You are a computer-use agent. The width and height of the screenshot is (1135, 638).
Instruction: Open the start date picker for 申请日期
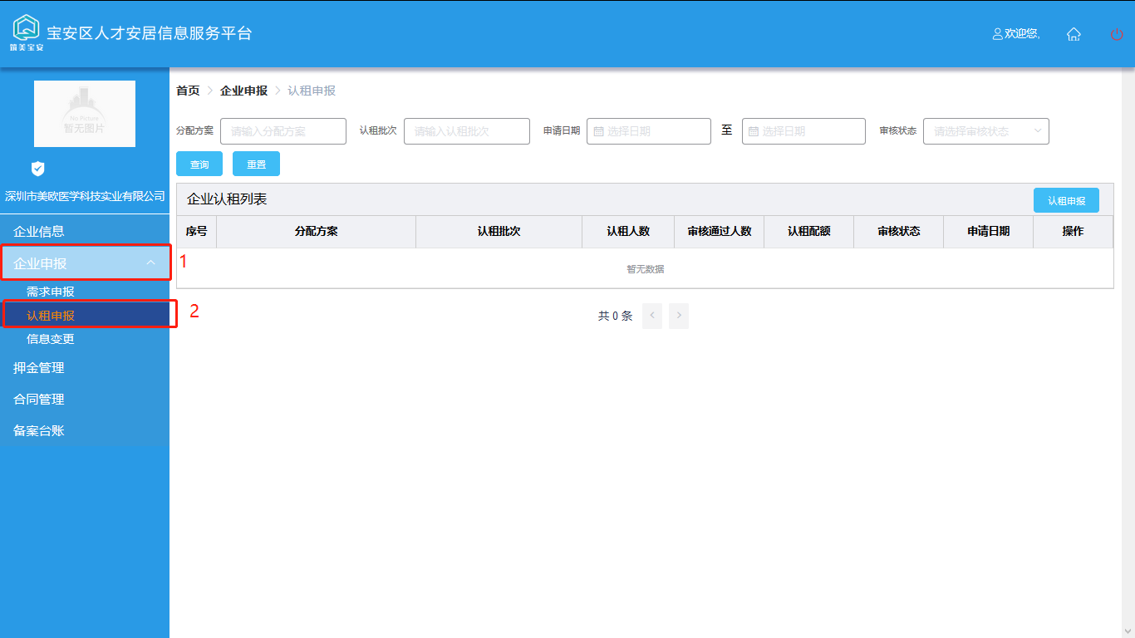tap(648, 131)
